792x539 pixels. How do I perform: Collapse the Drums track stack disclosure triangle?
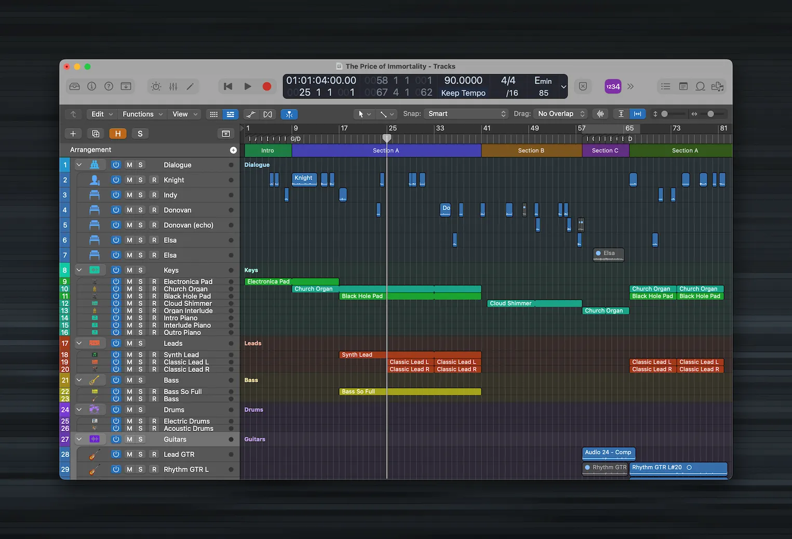79,409
